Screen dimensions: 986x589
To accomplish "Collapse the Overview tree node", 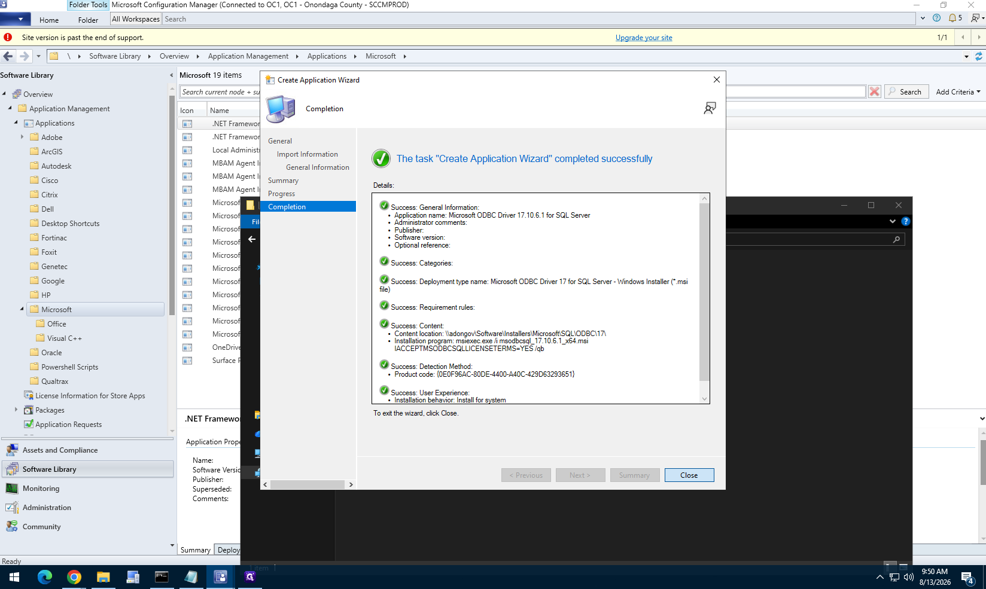I will pyautogui.click(x=4, y=94).
